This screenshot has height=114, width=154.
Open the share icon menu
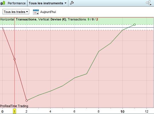click(149, 3)
